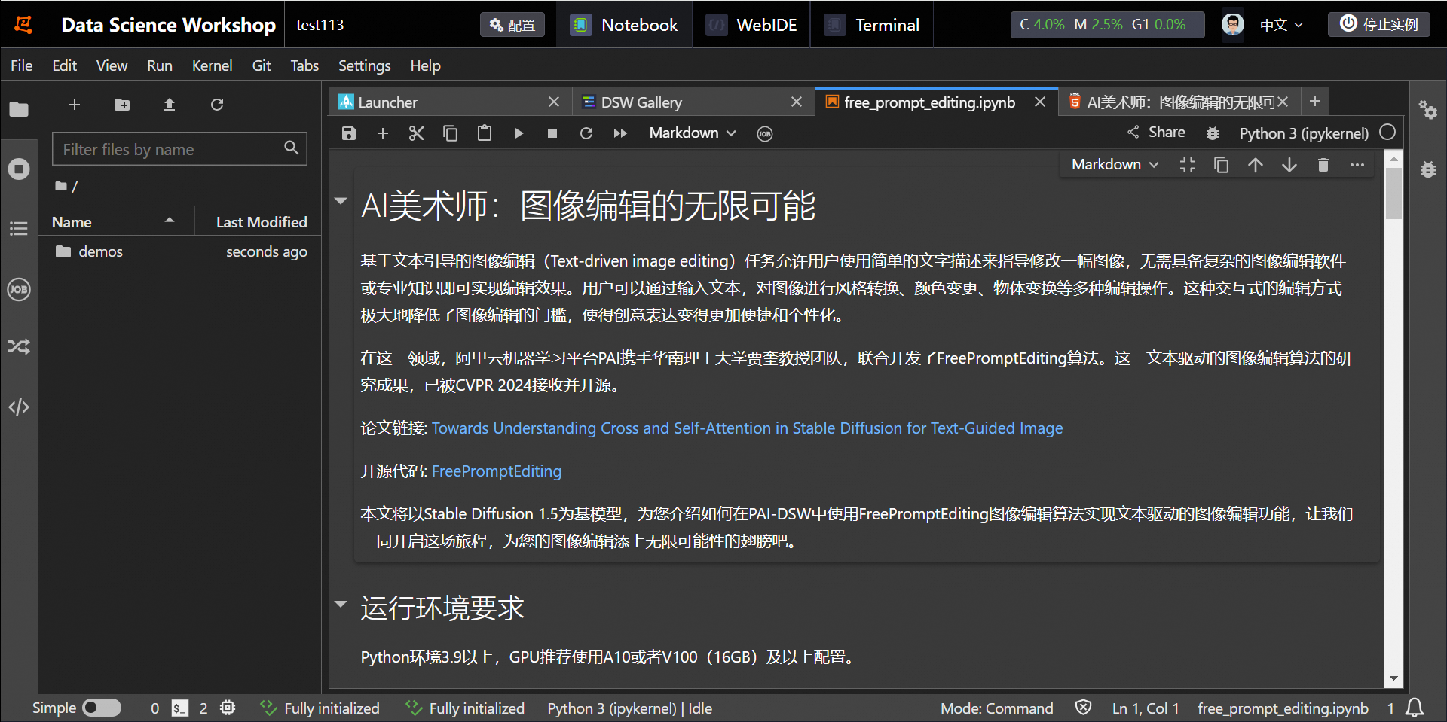This screenshot has height=722, width=1447.
Task: Create a new folder in file browser
Action: point(122,105)
